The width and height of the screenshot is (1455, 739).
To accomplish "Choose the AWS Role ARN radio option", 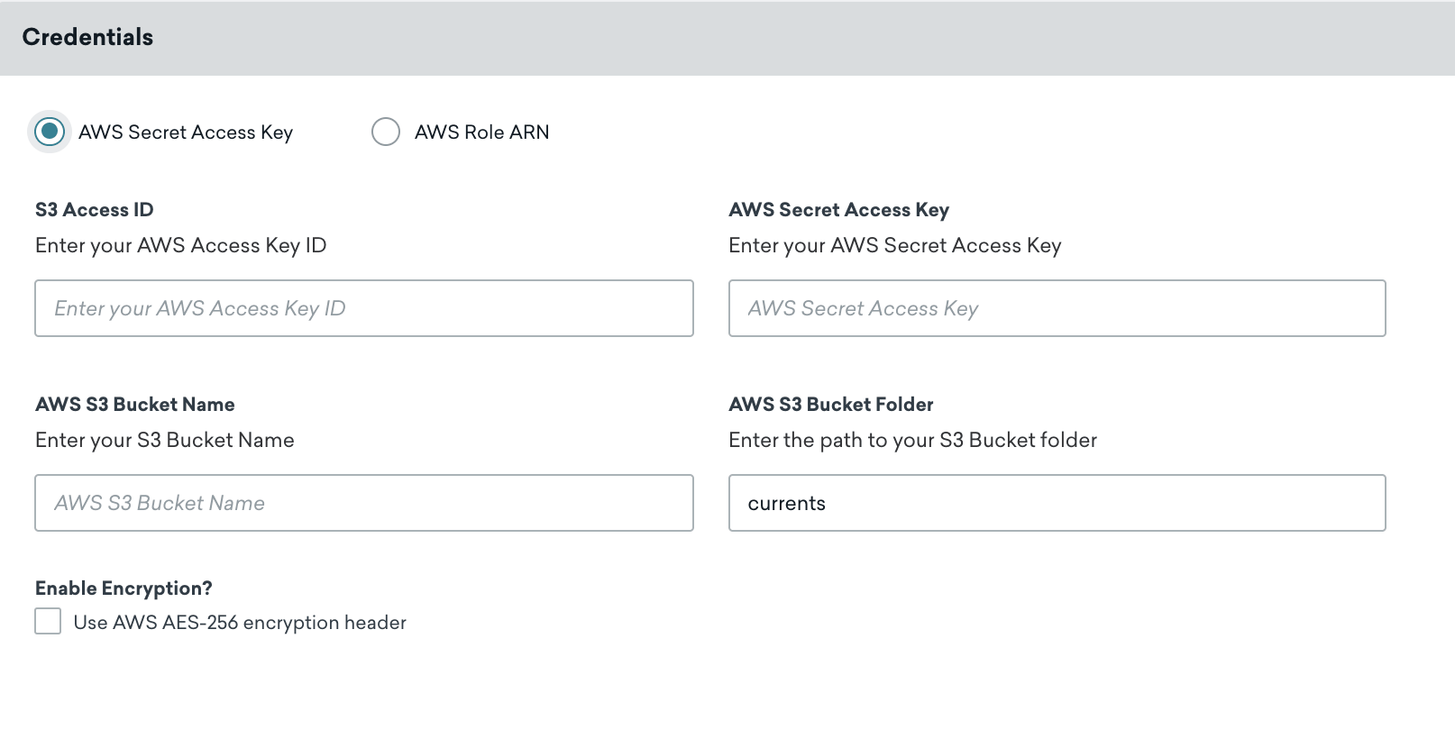I will coord(386,132).
